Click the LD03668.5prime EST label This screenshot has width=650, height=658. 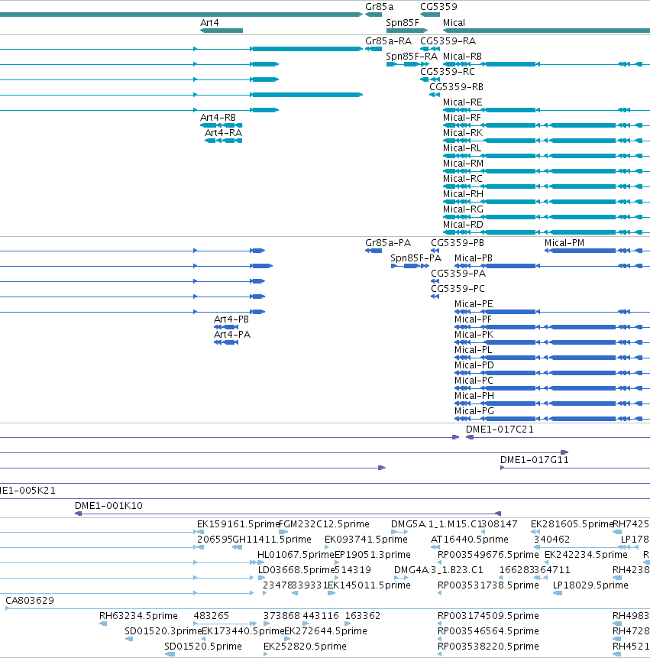pos(296,570)
